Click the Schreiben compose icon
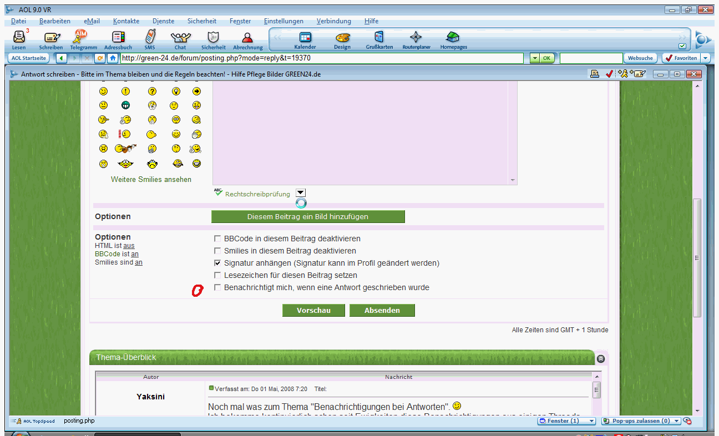The width and height of the screenshot is (719, 436). (51, 38)
